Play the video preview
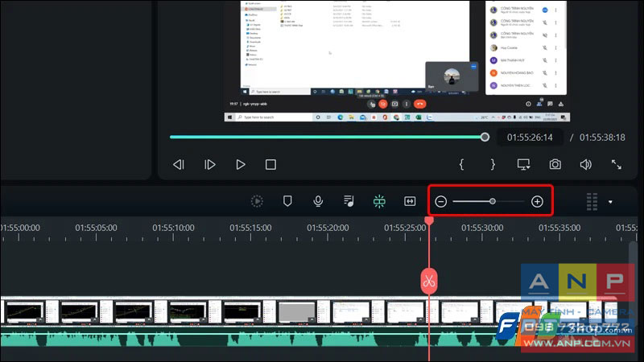The width and height of the screenshot is (644, 362). (241, 165)
